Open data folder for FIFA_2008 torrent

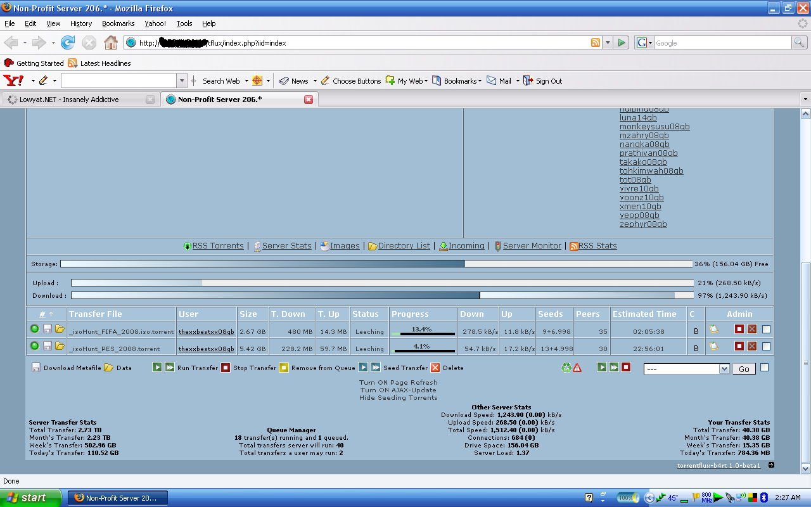(x=60, y=329)
